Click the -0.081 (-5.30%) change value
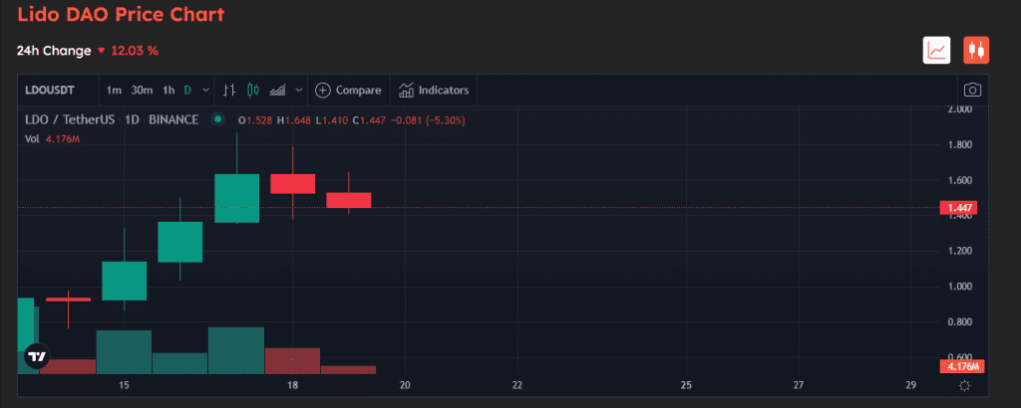The height and width of the screenshot is (408, 1021). point(428,120)
